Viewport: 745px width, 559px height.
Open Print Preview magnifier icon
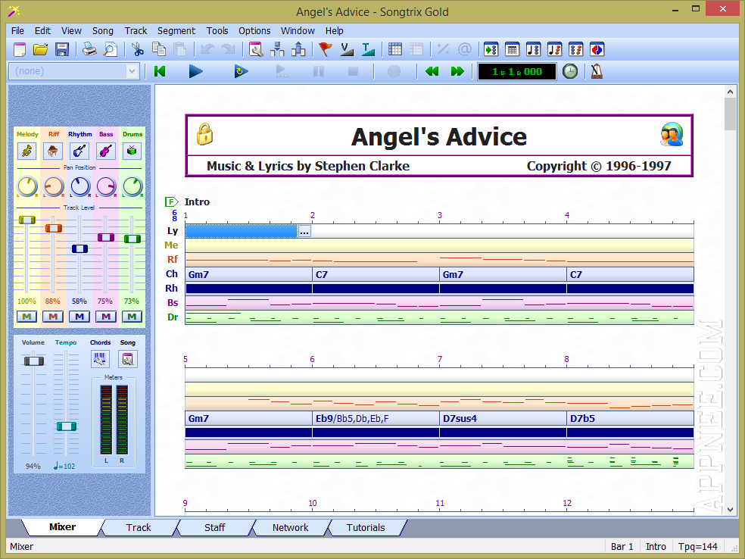tap(111, 49)
